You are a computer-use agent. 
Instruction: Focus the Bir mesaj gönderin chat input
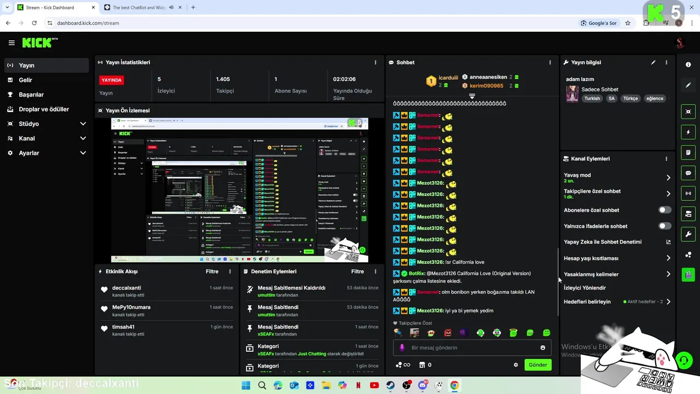point(472,347)
